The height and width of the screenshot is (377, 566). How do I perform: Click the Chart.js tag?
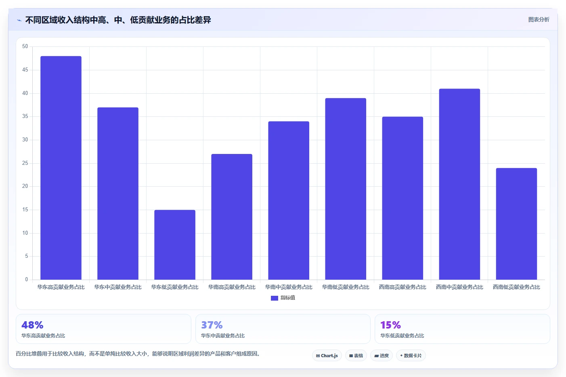tap(327, 356)
